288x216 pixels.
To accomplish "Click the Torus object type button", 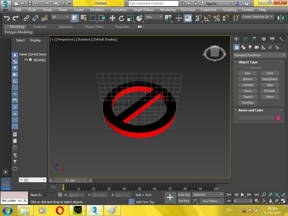I will click(247, 91).
